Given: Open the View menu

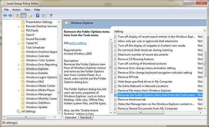Looking at the screenshot, I should click(x=27, y=10).
